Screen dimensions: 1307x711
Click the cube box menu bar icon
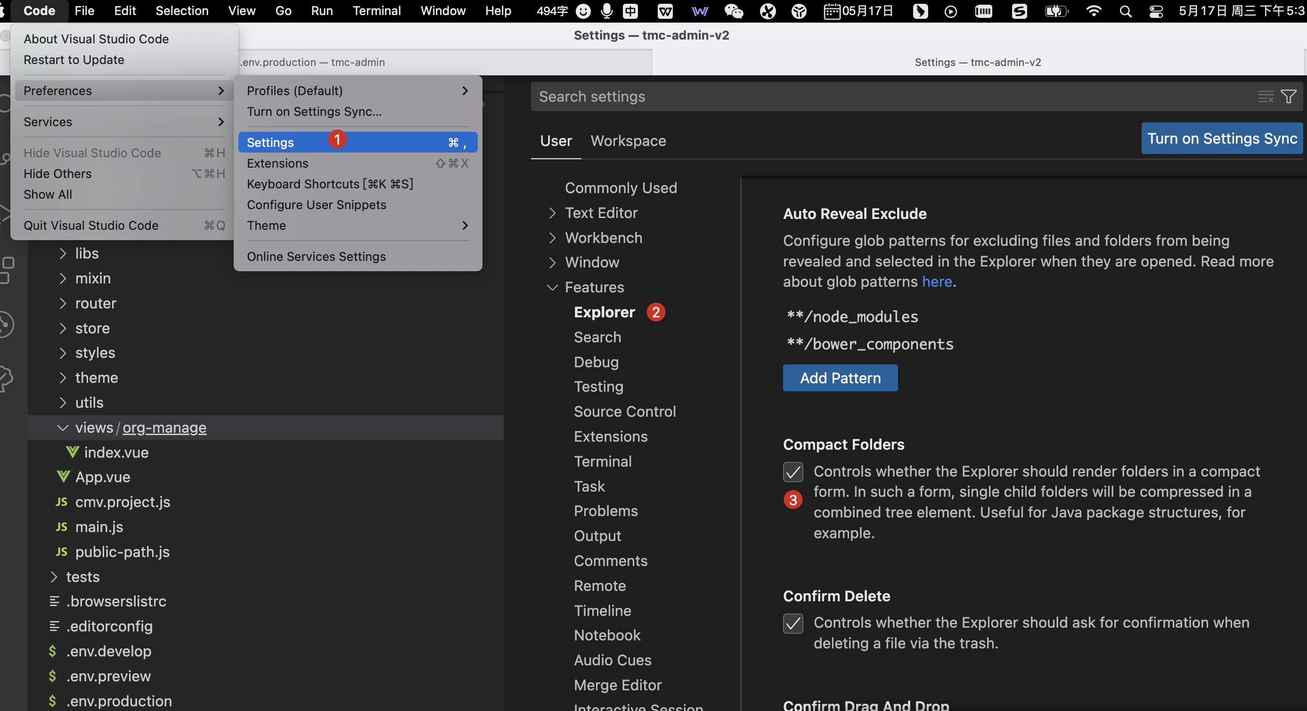799,11
